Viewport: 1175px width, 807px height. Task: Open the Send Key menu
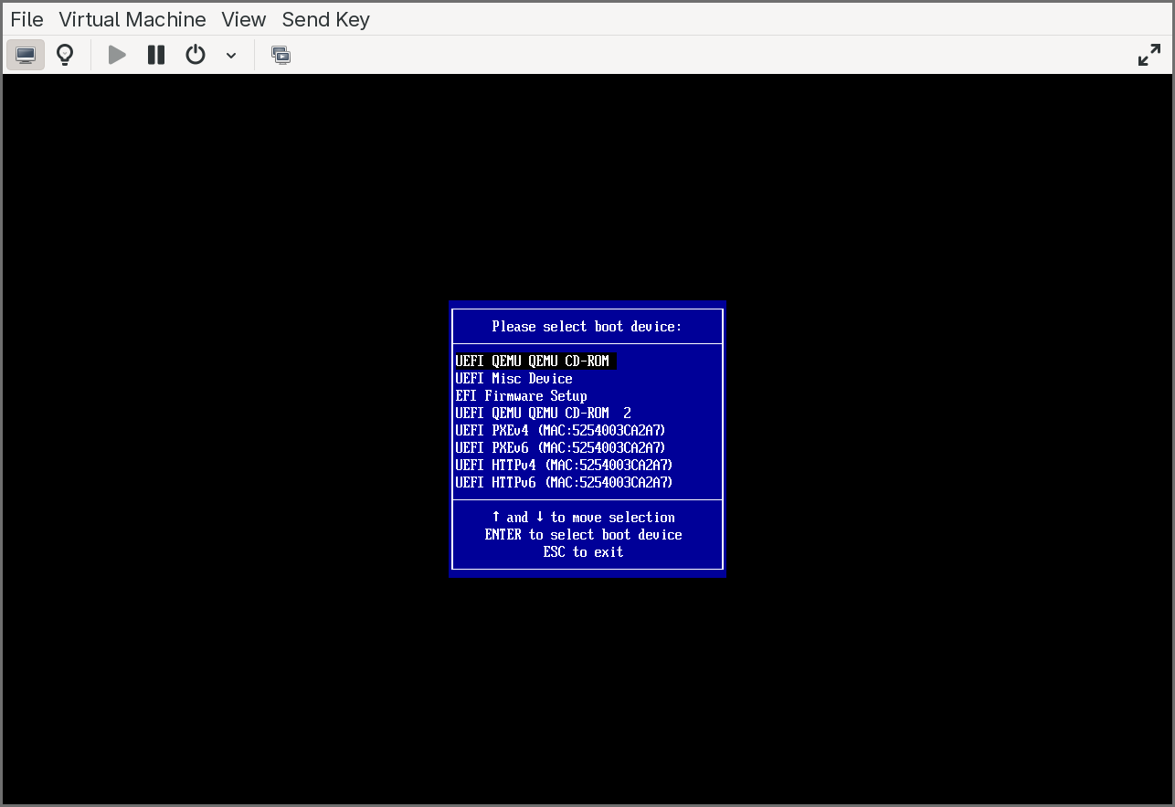(x=325, y=19)
